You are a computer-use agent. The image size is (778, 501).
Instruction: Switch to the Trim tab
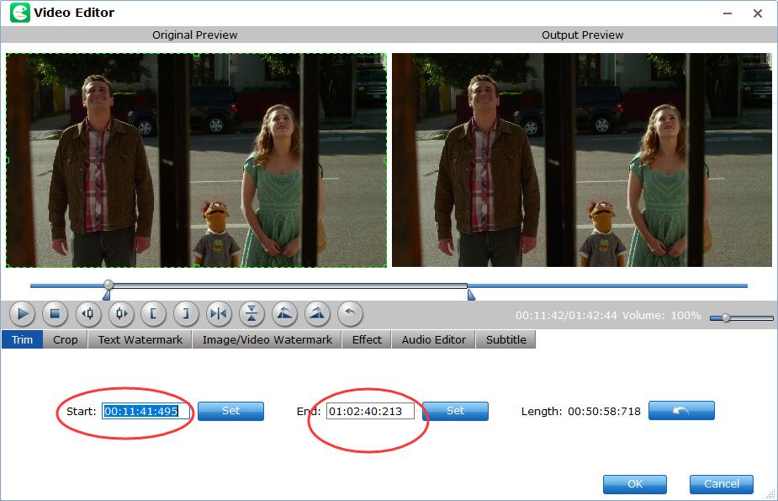click(23, 339)
